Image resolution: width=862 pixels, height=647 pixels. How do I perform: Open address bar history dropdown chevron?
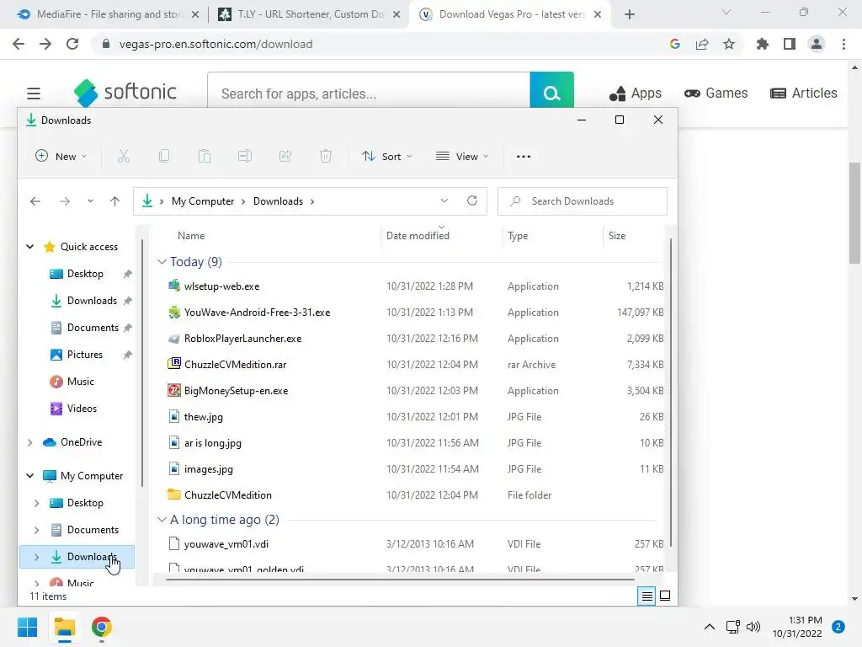pyautogui.click(x=444, y=201)
